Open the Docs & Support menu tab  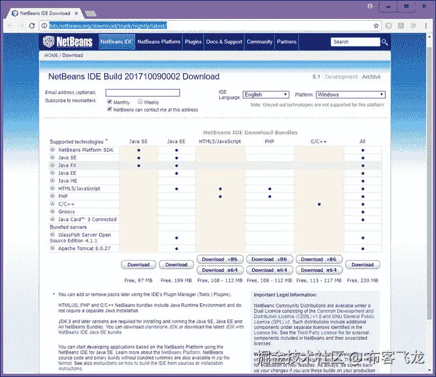click(224, 42)
